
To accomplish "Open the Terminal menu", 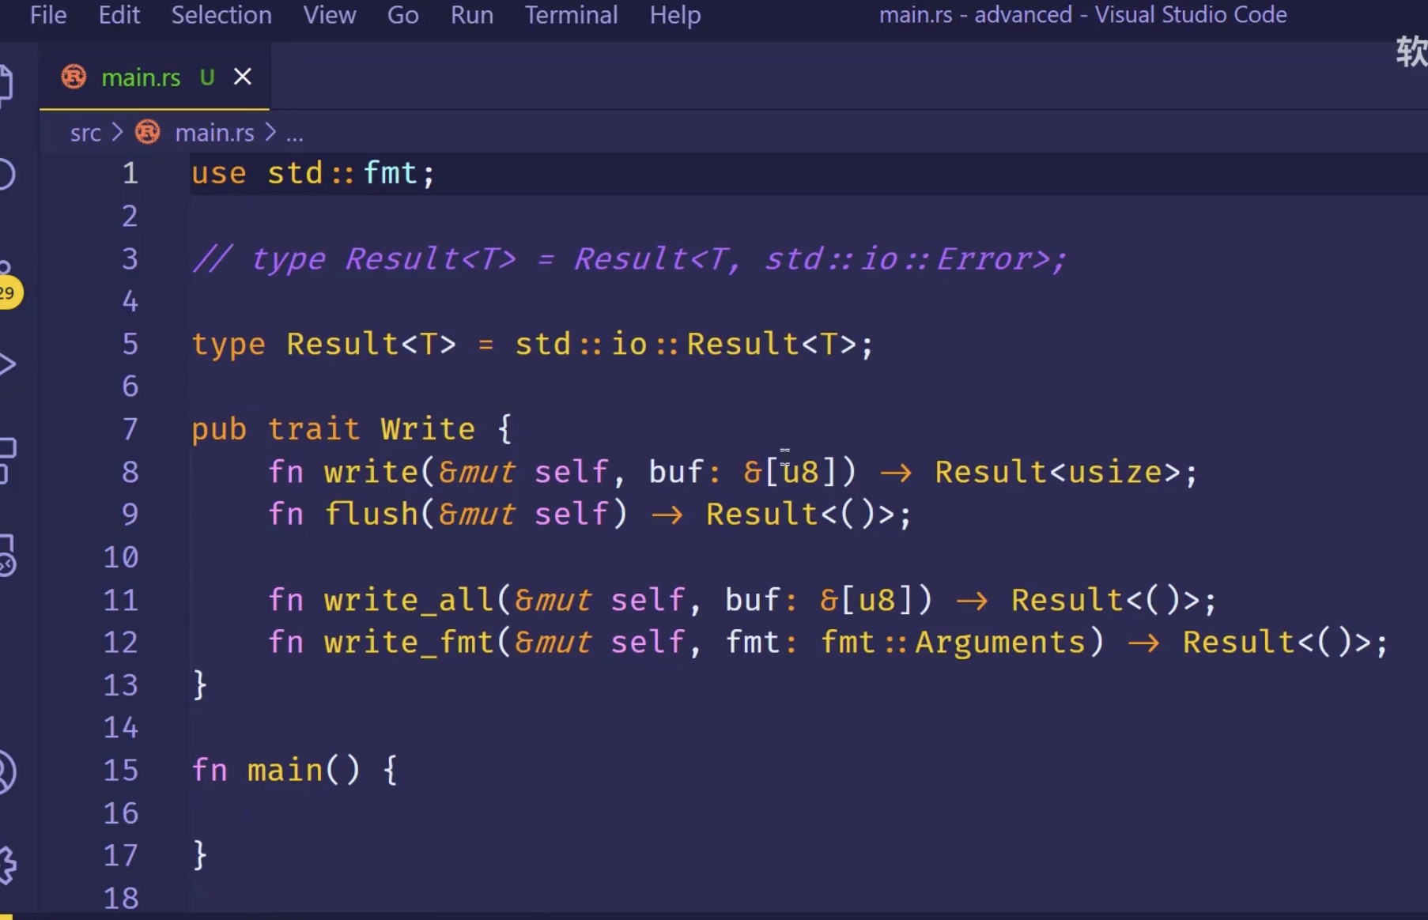I will [x=571, y=15].
